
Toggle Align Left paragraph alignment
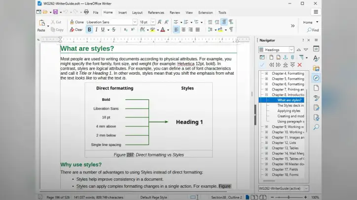click(x=177, y=29)
